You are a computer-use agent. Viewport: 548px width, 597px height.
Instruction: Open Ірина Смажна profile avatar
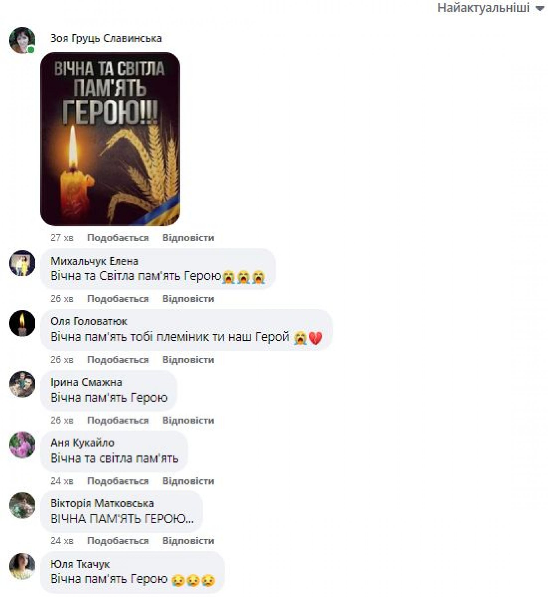point(22,384)
